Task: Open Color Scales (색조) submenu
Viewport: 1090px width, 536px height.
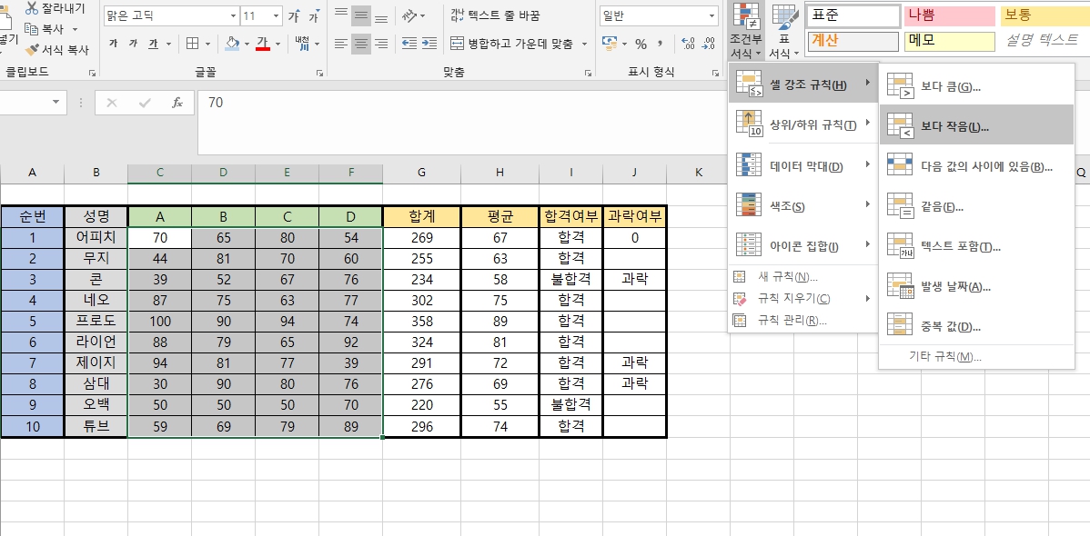Action: 802,205
